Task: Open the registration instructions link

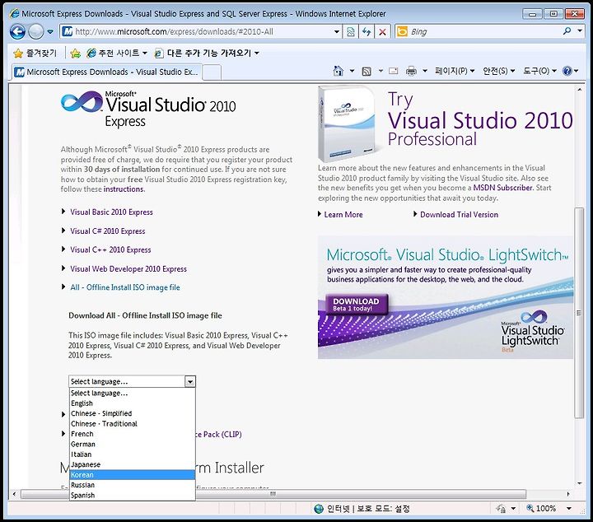Action: [x=124, y=189]
